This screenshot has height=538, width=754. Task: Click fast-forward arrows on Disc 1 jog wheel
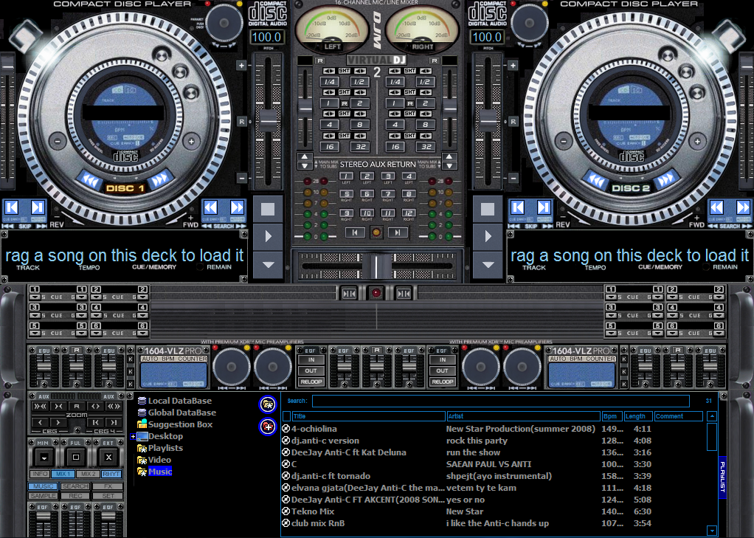(160, 179)
